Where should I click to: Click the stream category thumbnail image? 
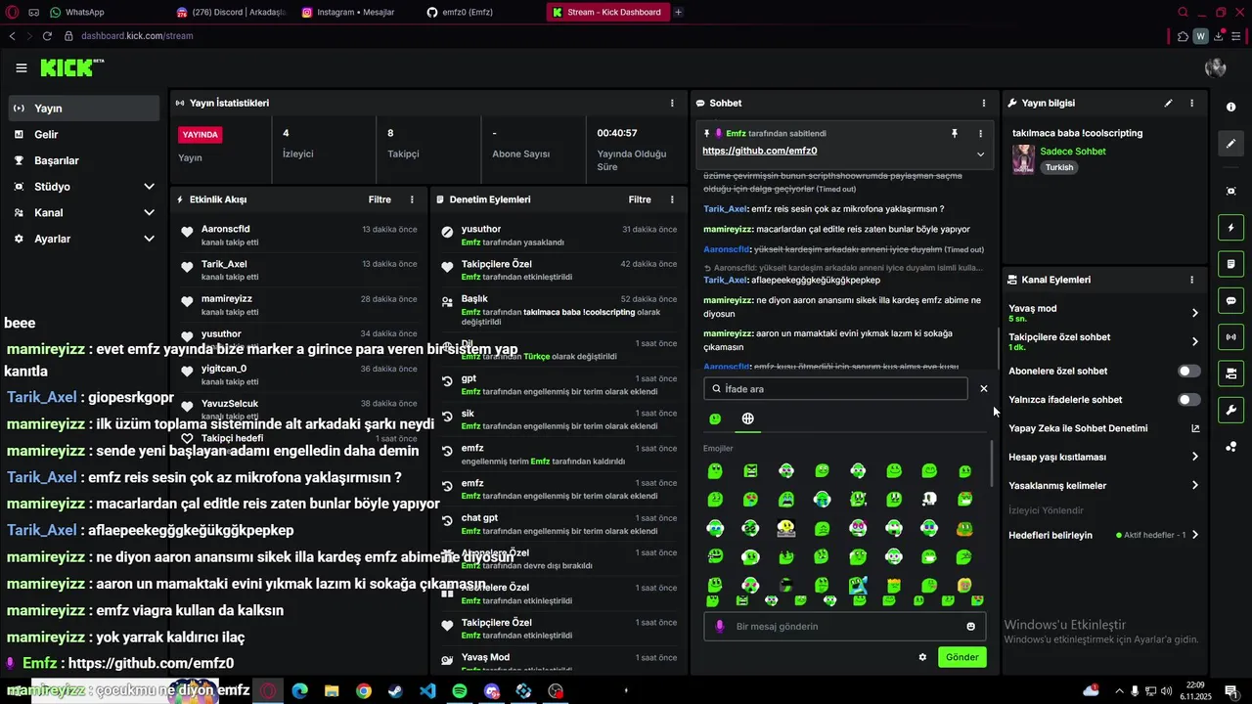1023,159
